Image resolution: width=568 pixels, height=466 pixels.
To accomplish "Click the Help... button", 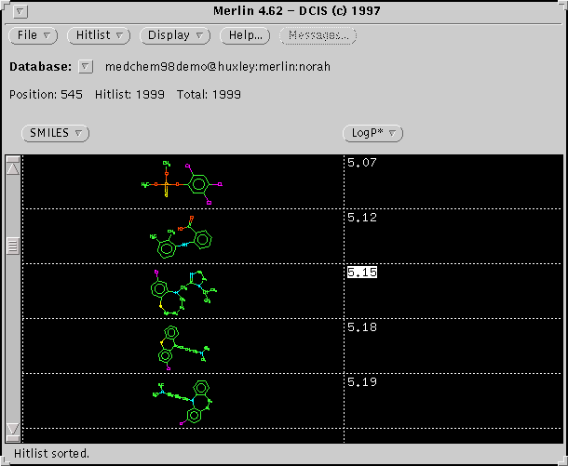I will point(245,35).
